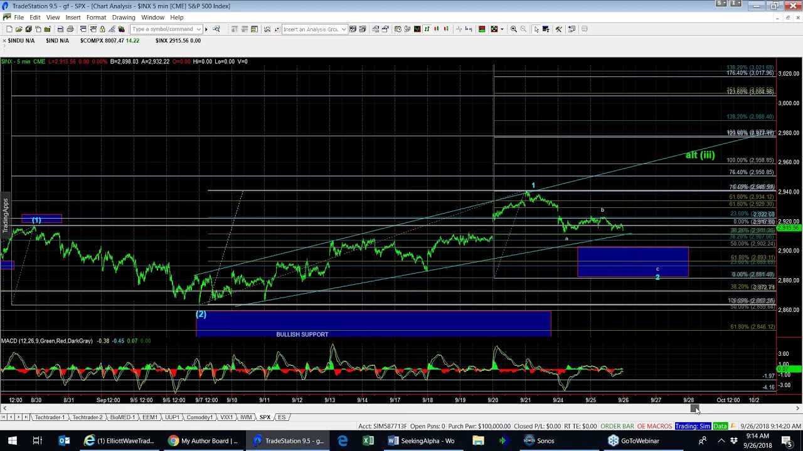This screenshot has height=451, width=803.
Task: Click the go arrow beside the command box
Action: pos(206,29)
